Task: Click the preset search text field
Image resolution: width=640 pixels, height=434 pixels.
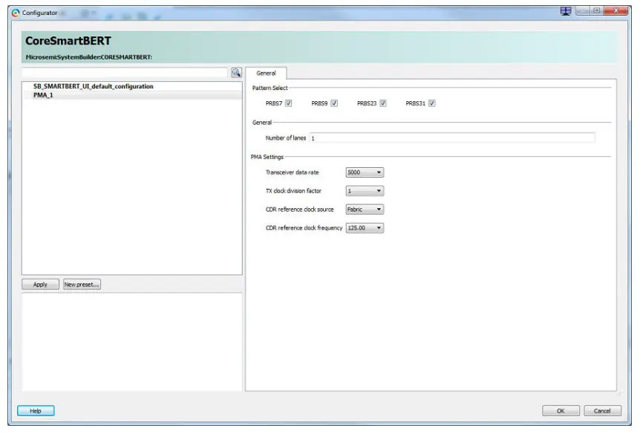Action: coord(125,73)
